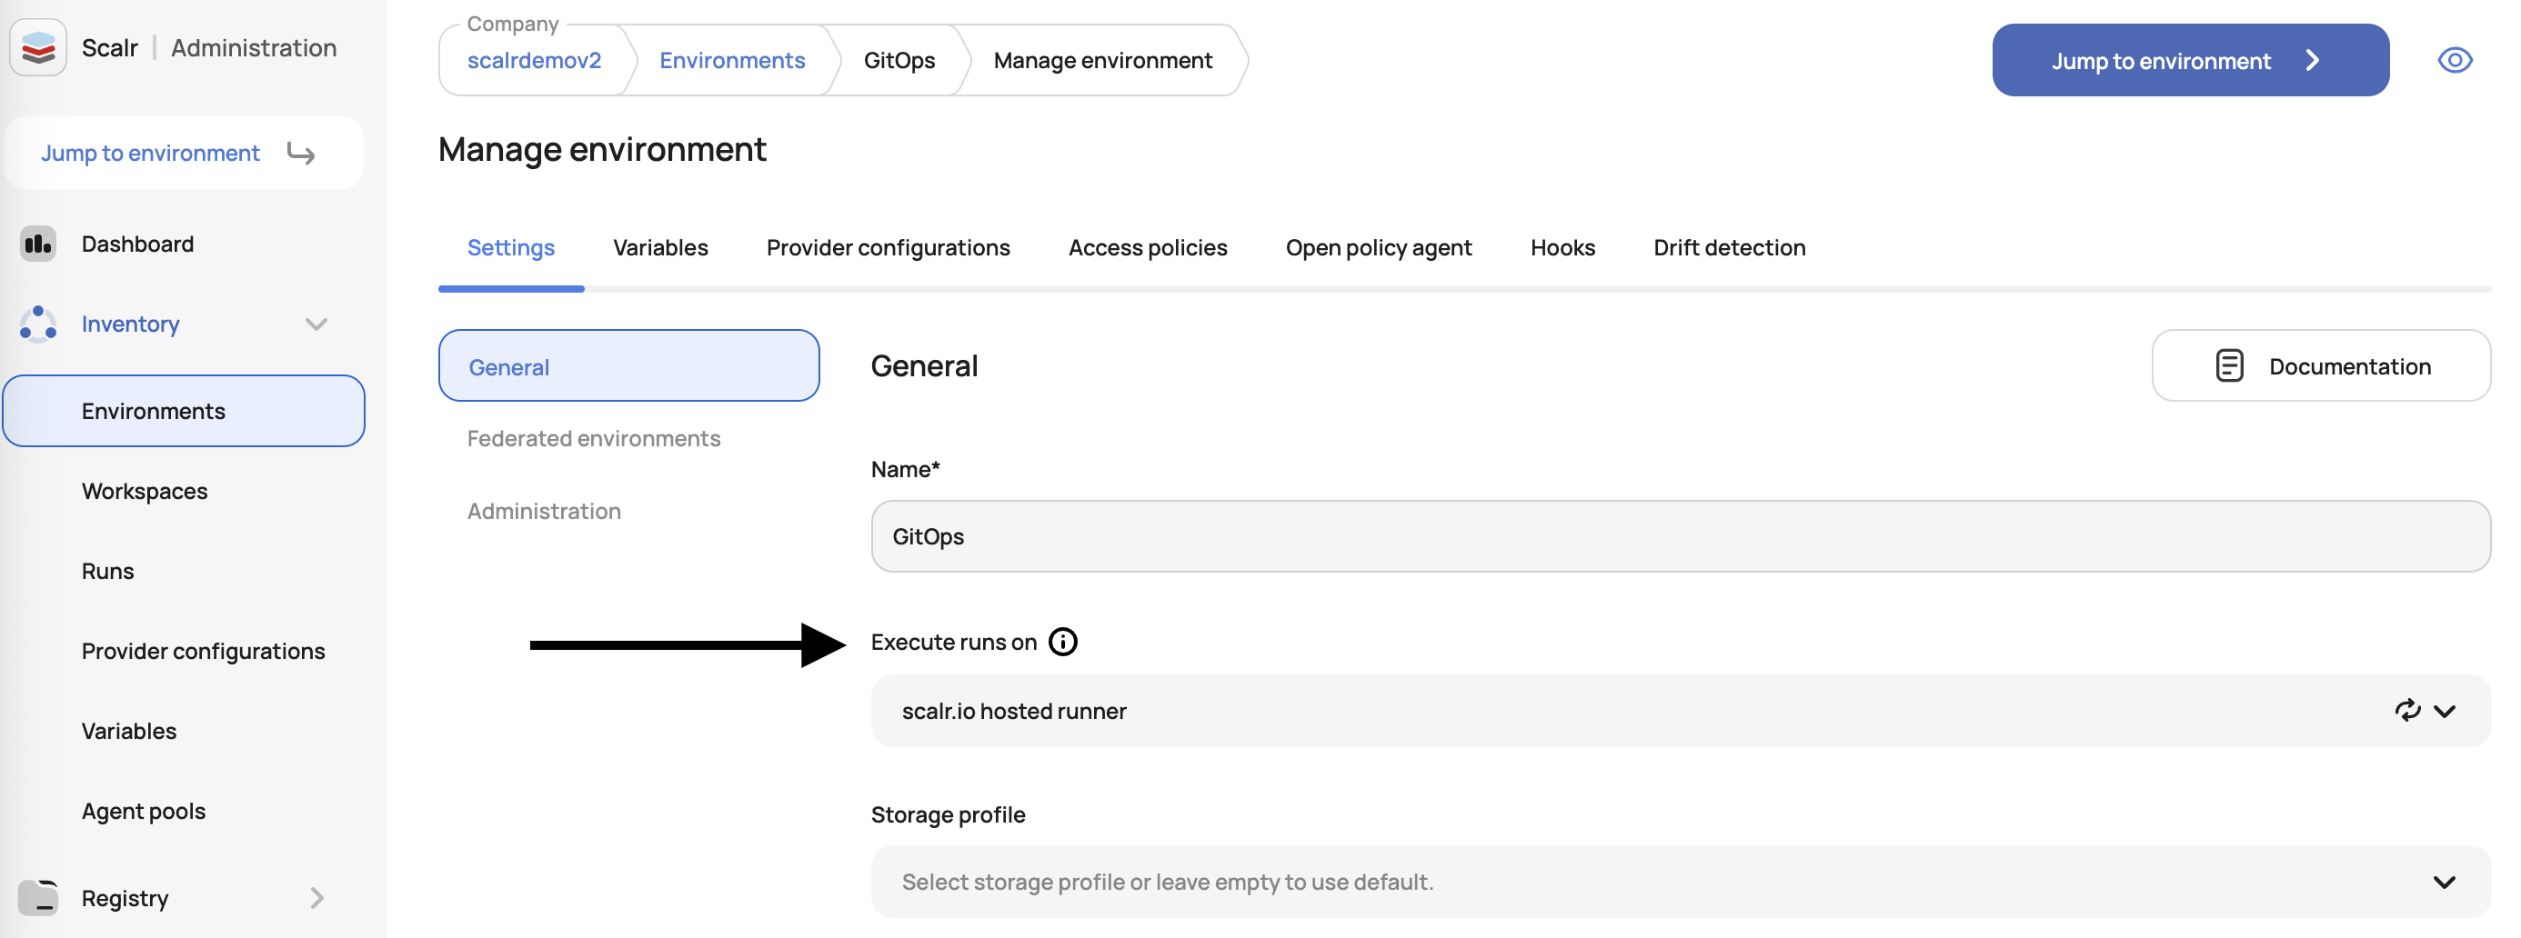Click the Documentation page icon
The height and width of the screenshot is (938, 2521).
(2229, 365)
